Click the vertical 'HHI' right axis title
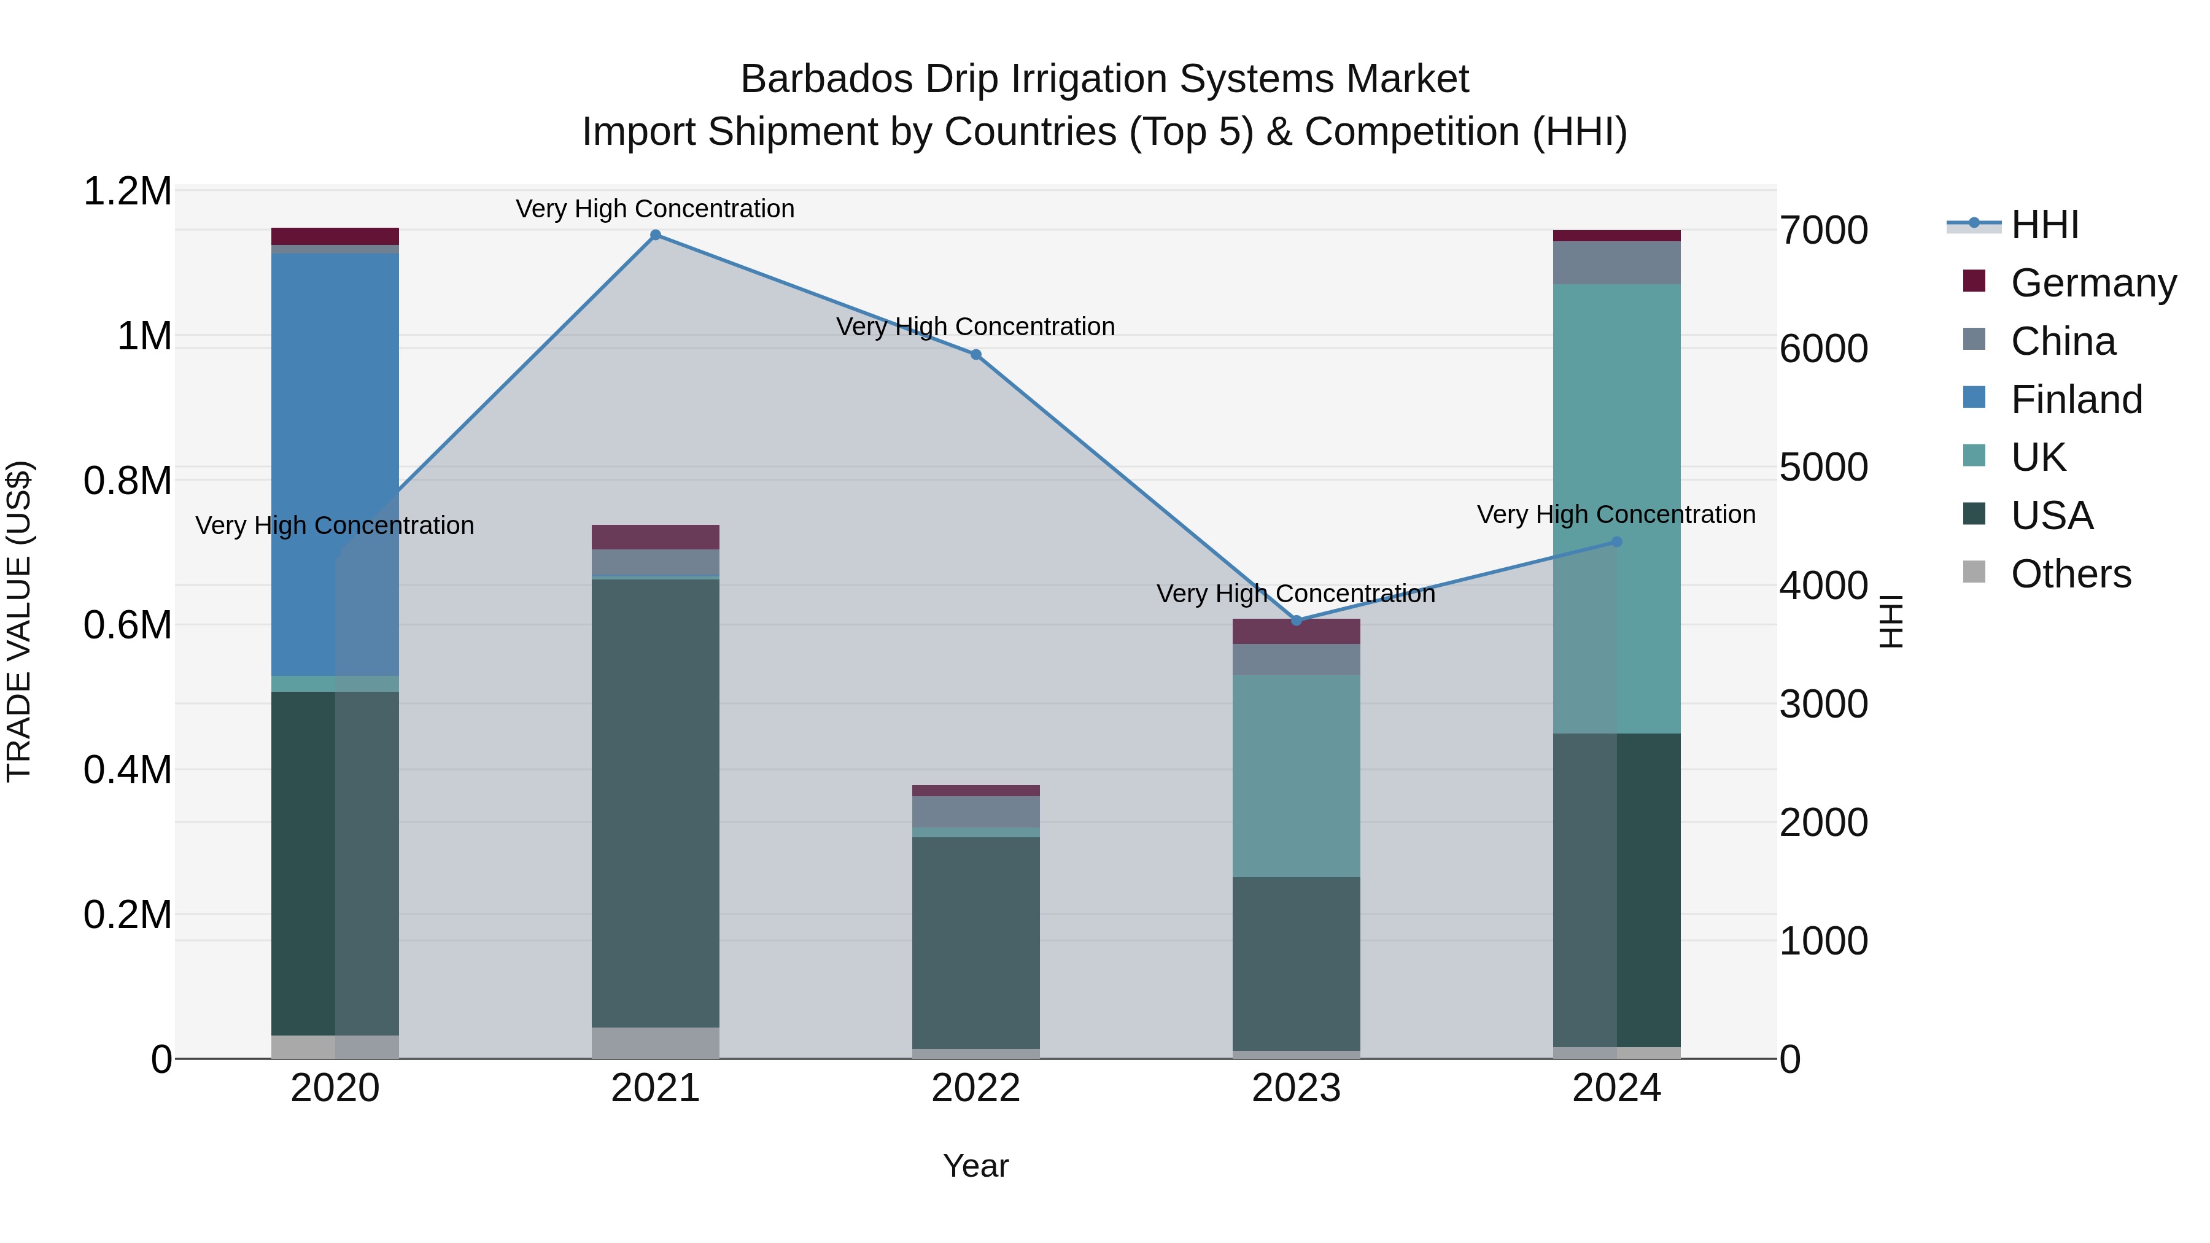The width and height of the screenshot is (2210, 1243). coord(1892,622)
